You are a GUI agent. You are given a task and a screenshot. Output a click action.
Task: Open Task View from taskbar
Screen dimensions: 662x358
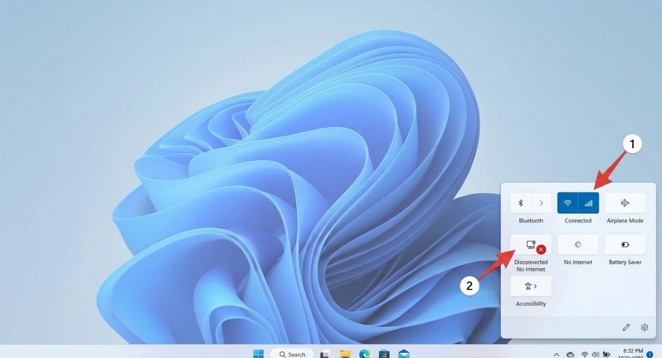tap(325, 354)
